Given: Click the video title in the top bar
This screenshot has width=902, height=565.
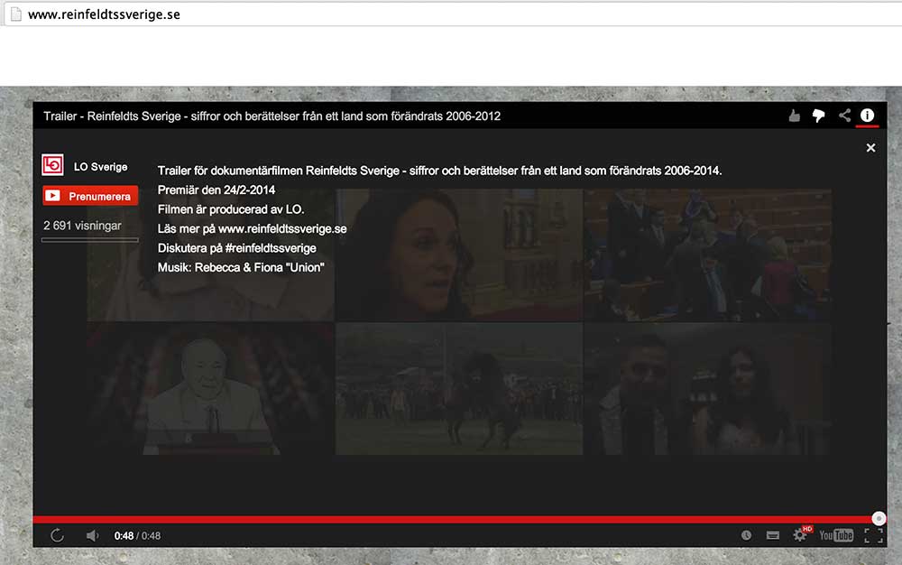Looking at the screenshot, I should 272,116.
